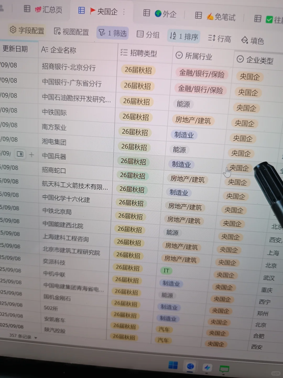Click the circle arrow icon in 企业类型 header
Image resolution: width=283 pixels, height=378 pixels.
pyautogui.click(x=240, y=59)
